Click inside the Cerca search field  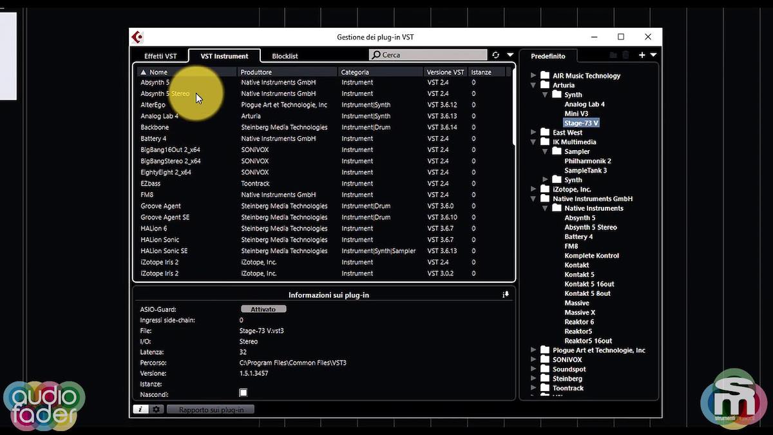coord(432,55)
